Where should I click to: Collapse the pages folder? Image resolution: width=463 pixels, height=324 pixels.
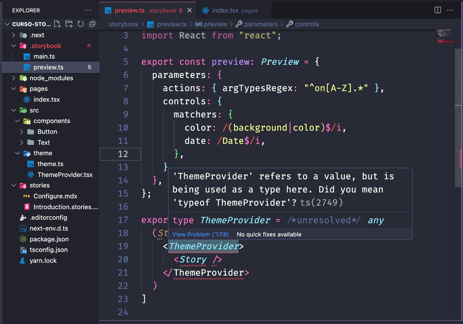[x=13, y=89]
